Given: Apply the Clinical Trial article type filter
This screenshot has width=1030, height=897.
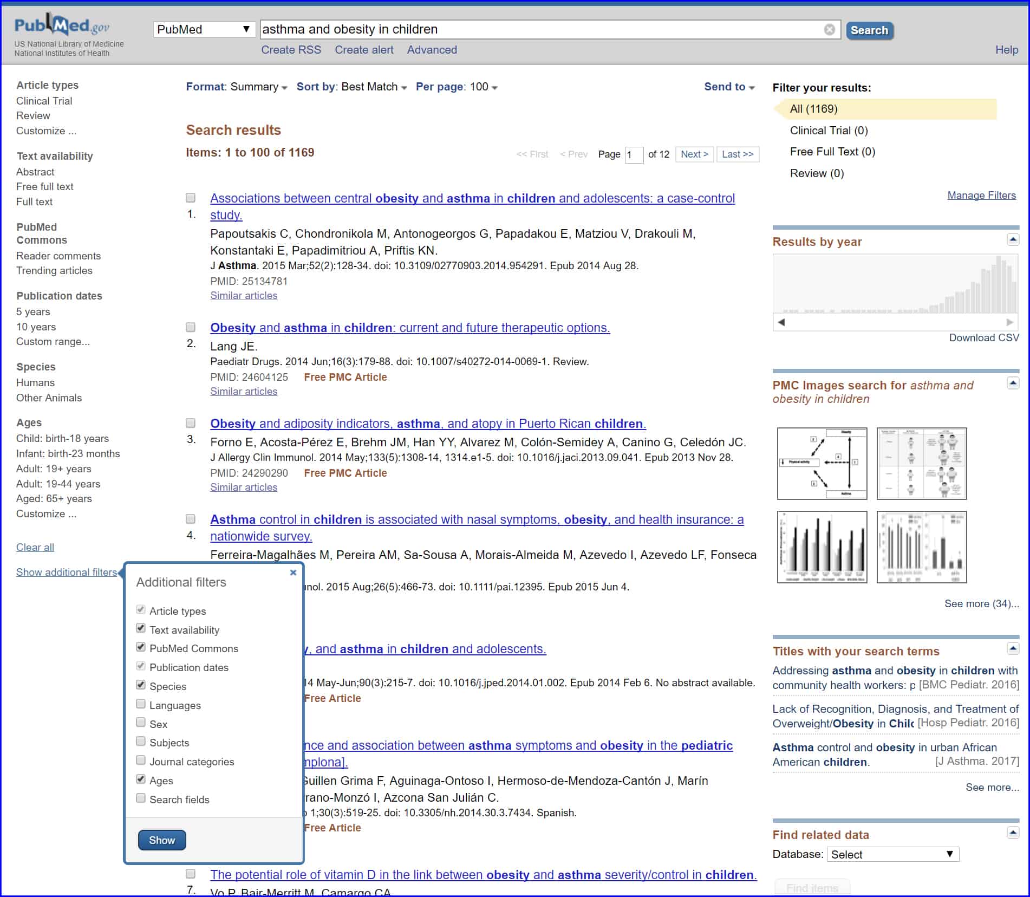Looking at the screenshot, I should (44, 101).
